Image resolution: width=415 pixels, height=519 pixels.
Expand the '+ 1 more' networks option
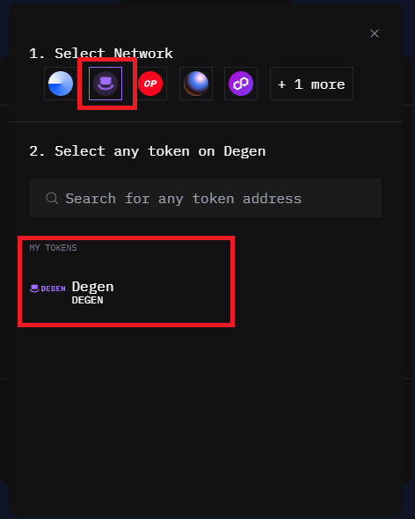pos(312,84)
